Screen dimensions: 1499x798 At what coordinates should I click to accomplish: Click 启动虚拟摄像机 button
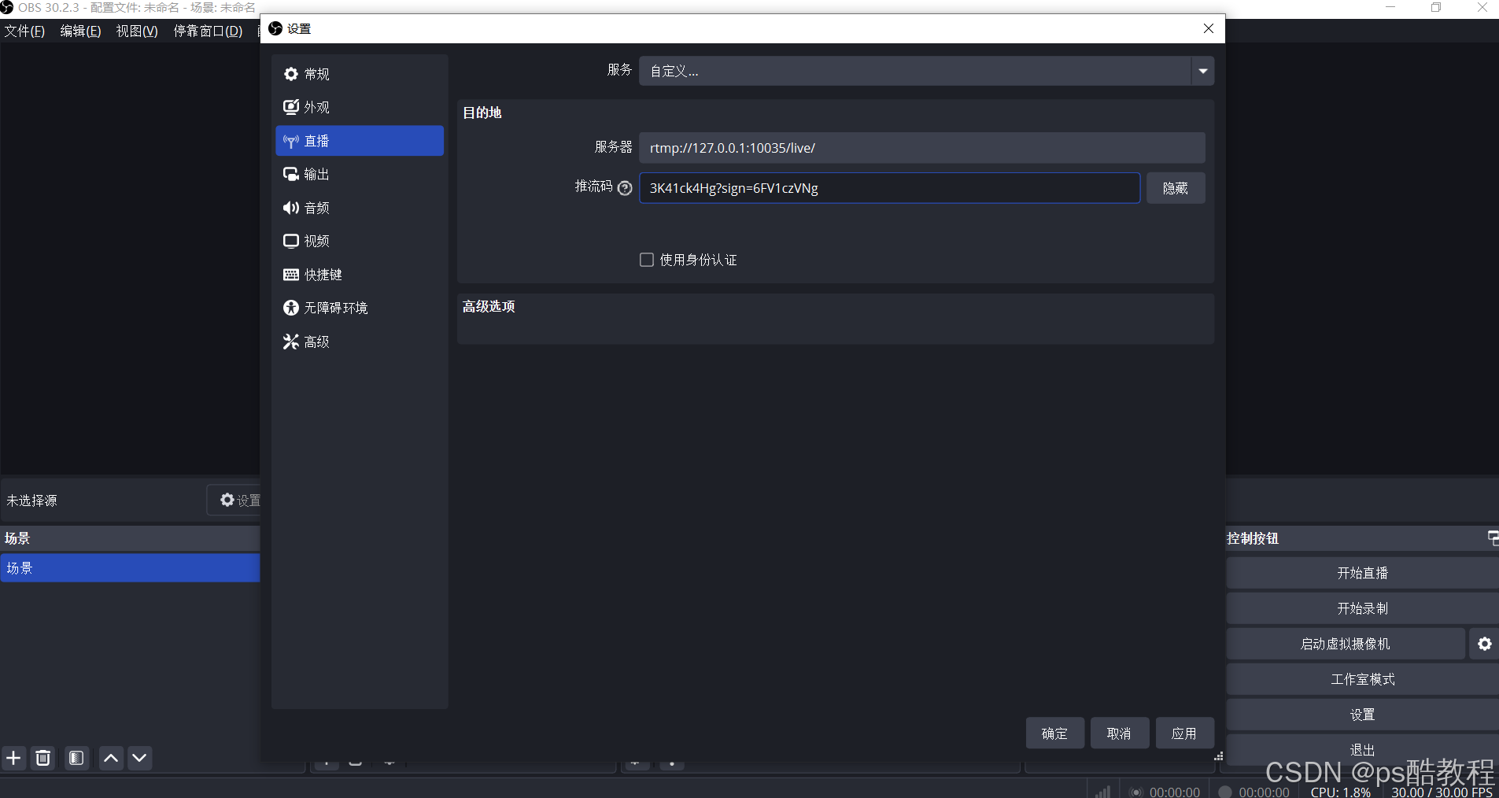(x=1346, y=644)
